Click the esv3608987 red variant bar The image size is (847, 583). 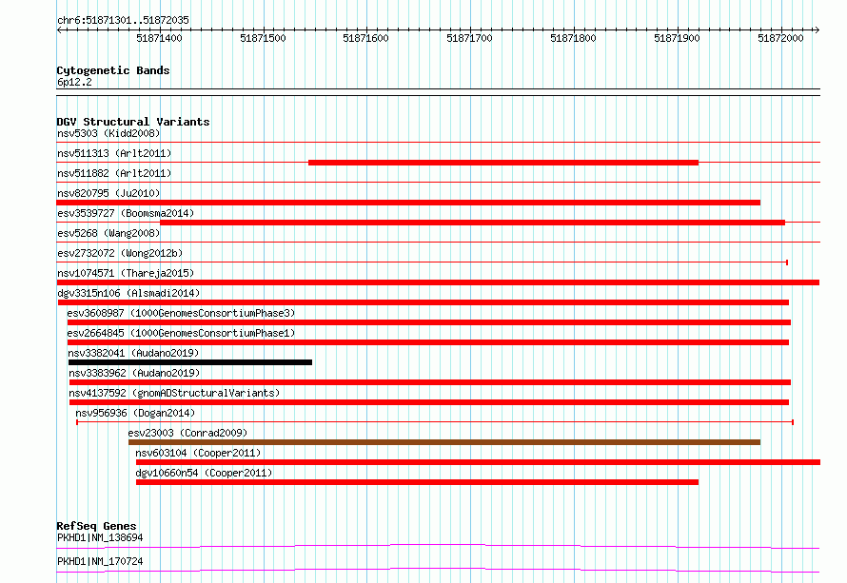point(429,322)
